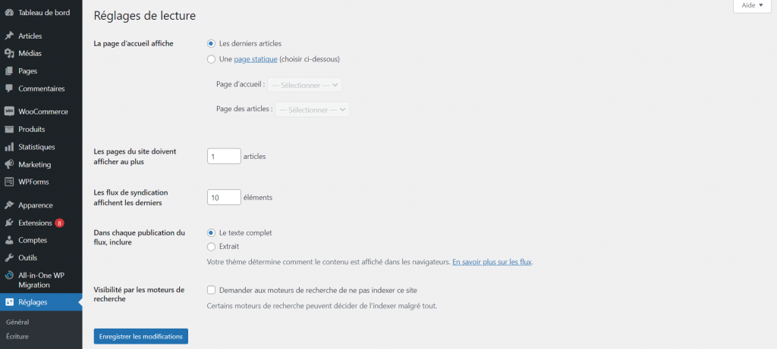
Task: Click the Commentaires speech bubble icon
Action: pos(8,89)
